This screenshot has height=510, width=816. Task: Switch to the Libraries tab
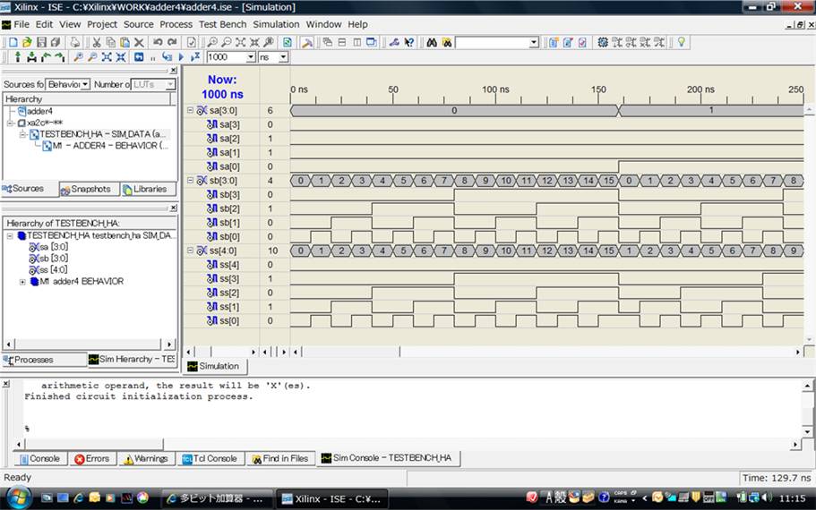point(145,189)
